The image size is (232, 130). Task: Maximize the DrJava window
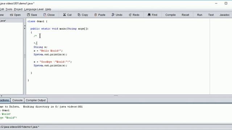point(226,3)
